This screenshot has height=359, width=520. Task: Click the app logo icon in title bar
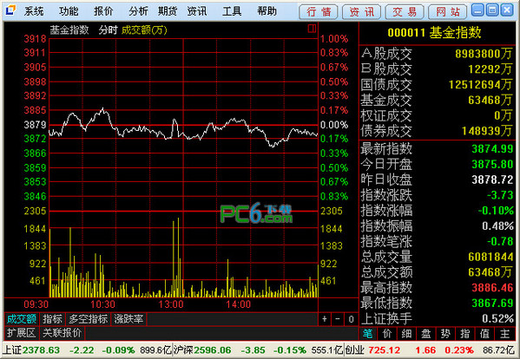10,10
